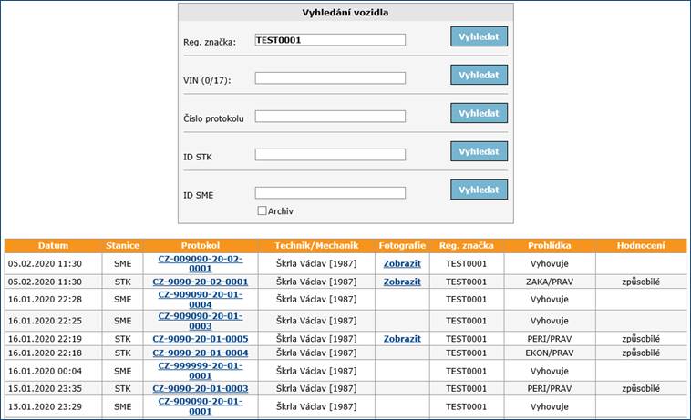Click Vyhledat next to Reg. značka
Image resolution: width=691 pixels, height=420 pixels.
click(x=479, y=36)
